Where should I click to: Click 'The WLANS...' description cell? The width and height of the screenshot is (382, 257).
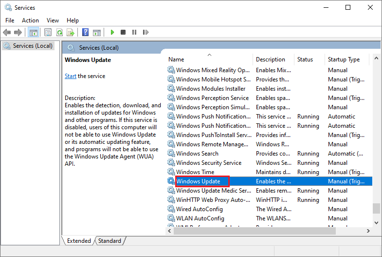click(x=273, y=218)
